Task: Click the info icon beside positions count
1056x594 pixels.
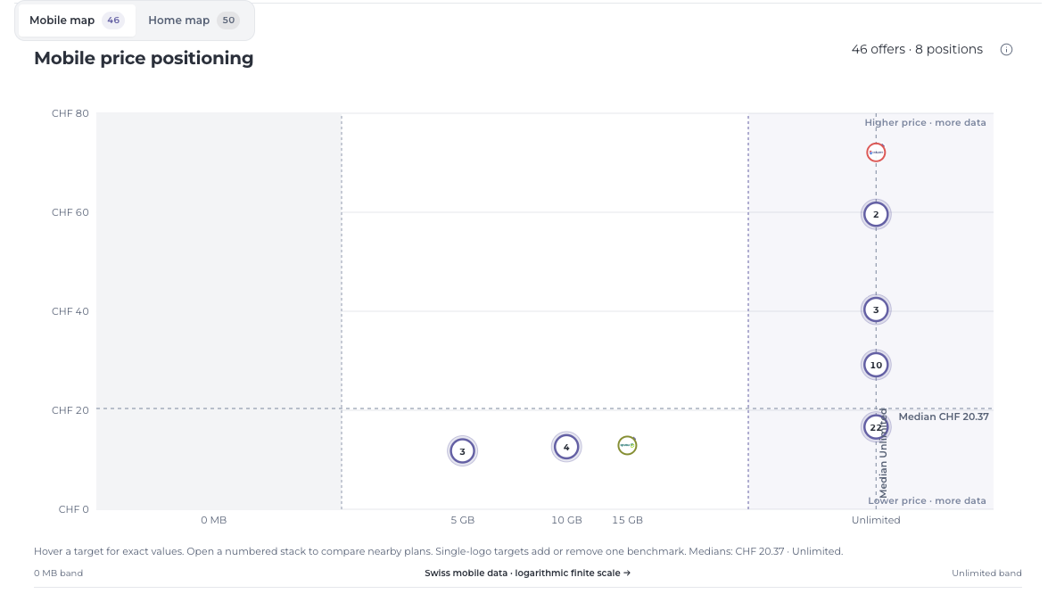Action: tap(1006, 50)
